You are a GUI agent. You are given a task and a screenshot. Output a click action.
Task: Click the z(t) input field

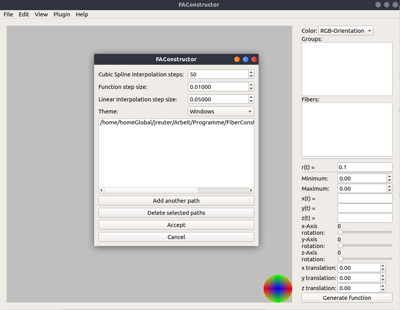coord(365,218)
